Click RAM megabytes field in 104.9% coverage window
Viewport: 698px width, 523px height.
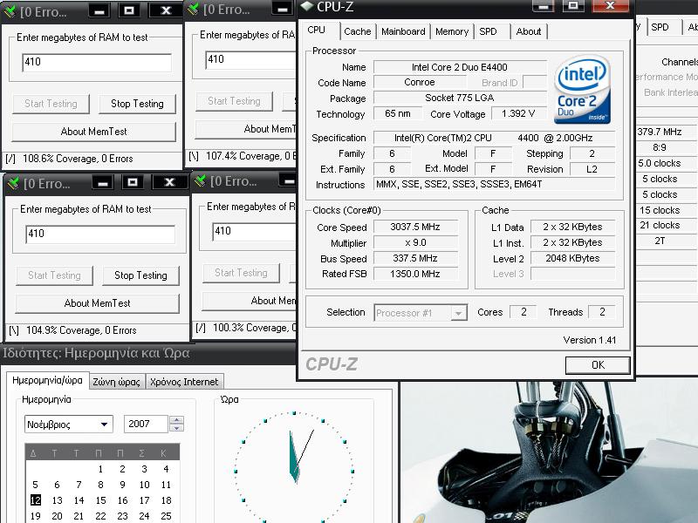[x=100, y=234]
